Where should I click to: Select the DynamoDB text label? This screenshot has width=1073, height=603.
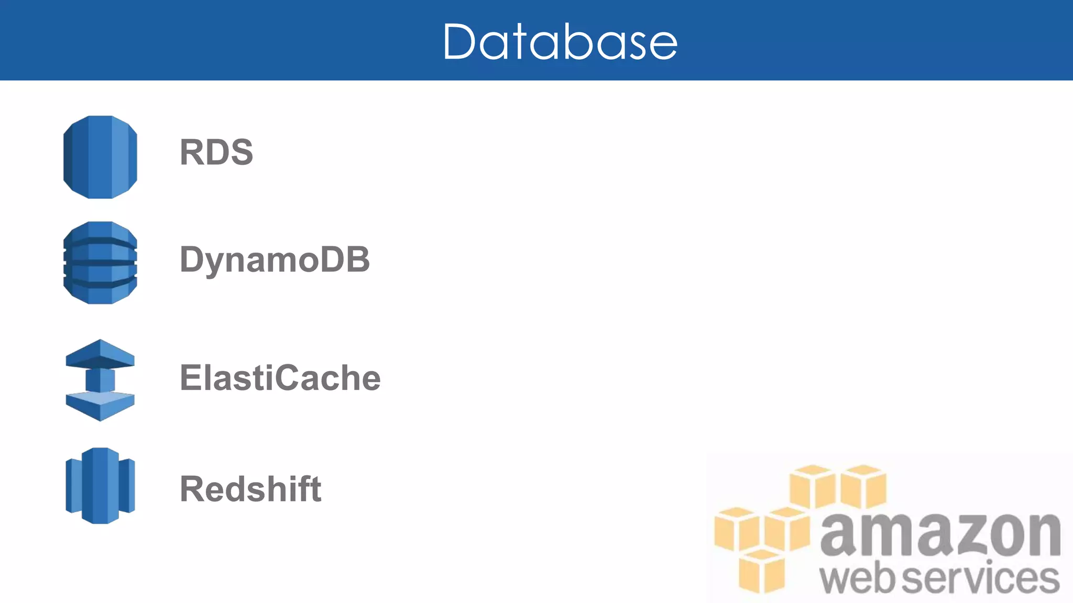tap(275, 259)
